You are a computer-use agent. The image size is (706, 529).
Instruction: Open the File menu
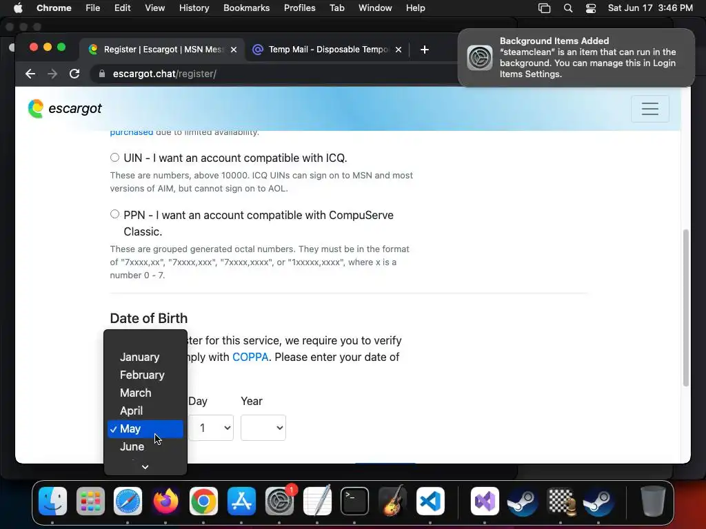93,8
